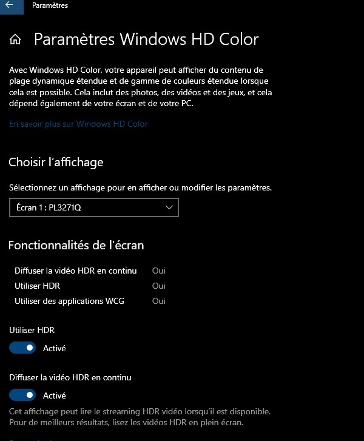Click the chevron arrow of the display selector
364x441 pixels.
pos(169,207)
